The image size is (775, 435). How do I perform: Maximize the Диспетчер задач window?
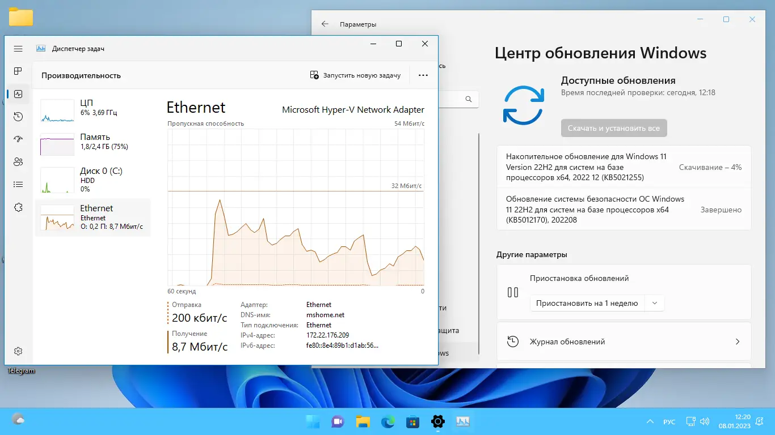399,44
